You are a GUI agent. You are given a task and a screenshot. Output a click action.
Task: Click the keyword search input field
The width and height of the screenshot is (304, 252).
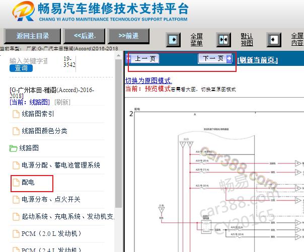point(29,61)
